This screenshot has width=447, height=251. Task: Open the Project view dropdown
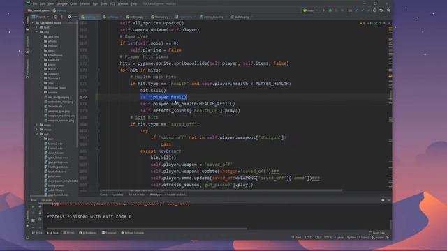pyautogui.click(x=41, y=17)
